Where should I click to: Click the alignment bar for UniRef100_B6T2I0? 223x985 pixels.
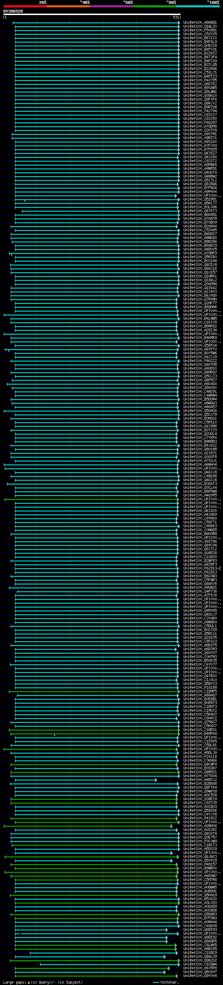(x=97, y=38)
